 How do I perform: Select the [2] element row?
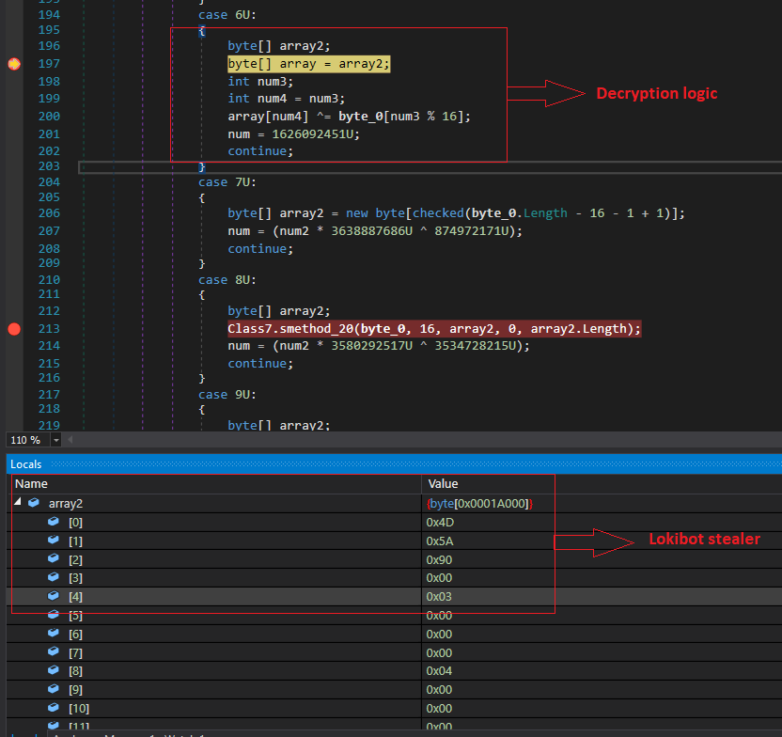coord(394,559)
